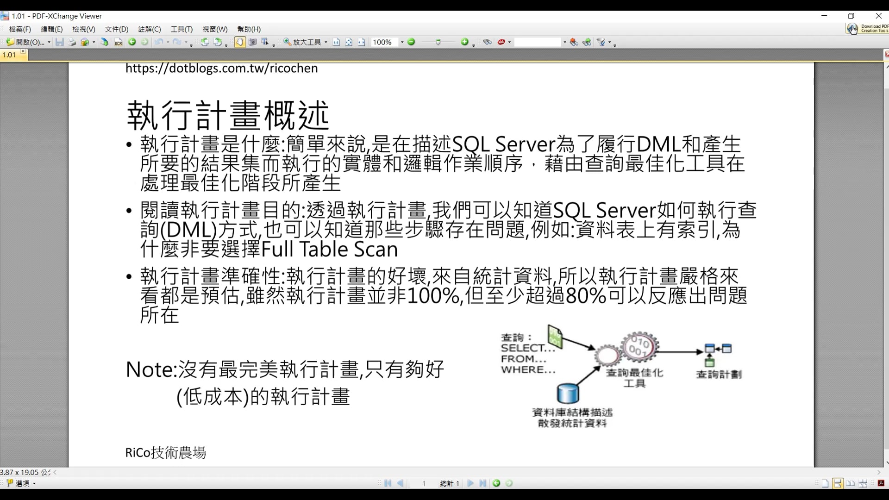Select the Snapshot camera tool
The height and width of the screenshot is (500, 889).
click(252, 42)
